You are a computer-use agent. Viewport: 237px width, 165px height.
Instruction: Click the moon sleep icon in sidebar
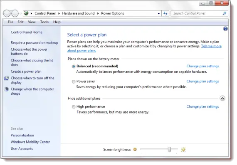[x=6, y=89]
